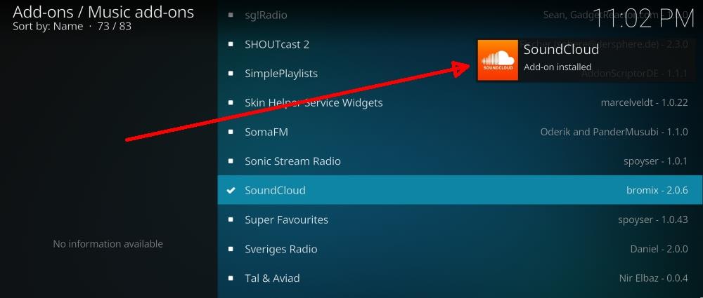The height and width of the screenshot is (298, 703).
Task: Click the bullet marker beside Tal & Aviad
Action: (231, 278)
